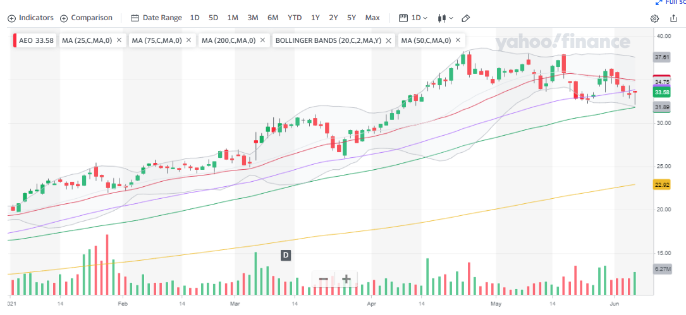Open the candlestick chart type dropdown
Viewport: 686px width, 315px height.
pyautogui.click(x=446, y=18)
